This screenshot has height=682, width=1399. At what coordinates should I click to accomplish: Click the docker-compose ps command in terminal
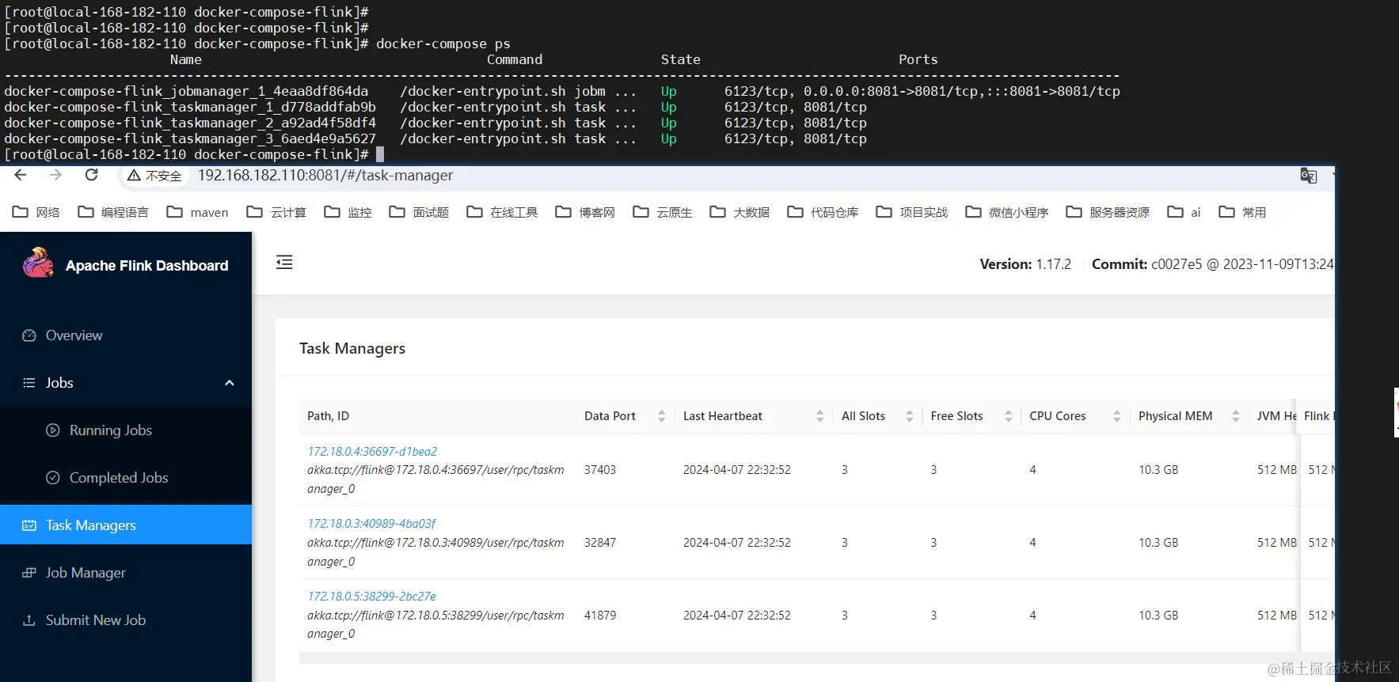pos(443,44)
